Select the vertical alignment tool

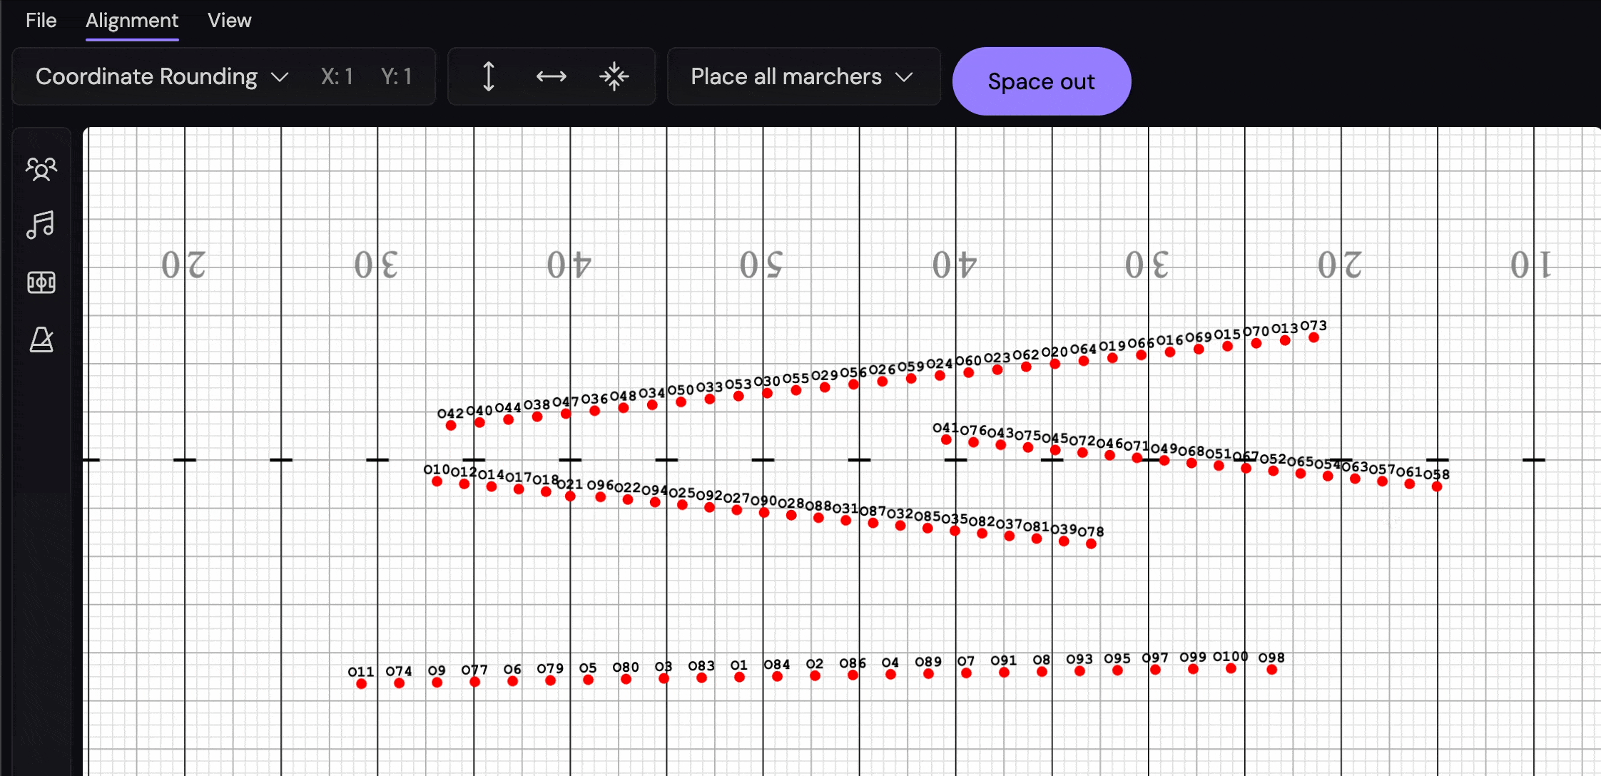pos(488,76)
